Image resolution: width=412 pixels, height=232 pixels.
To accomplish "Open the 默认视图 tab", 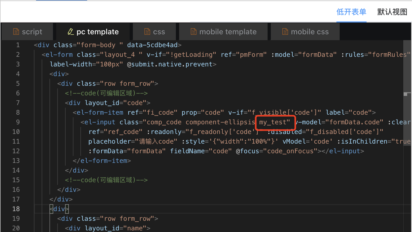I will pyautogui.click(x=392, y=12).
